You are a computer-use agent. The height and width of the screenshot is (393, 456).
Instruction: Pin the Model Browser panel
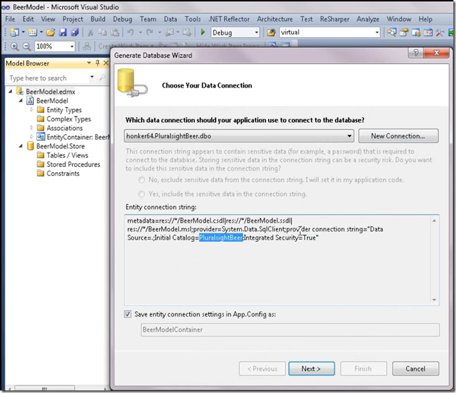pos(97,63)
